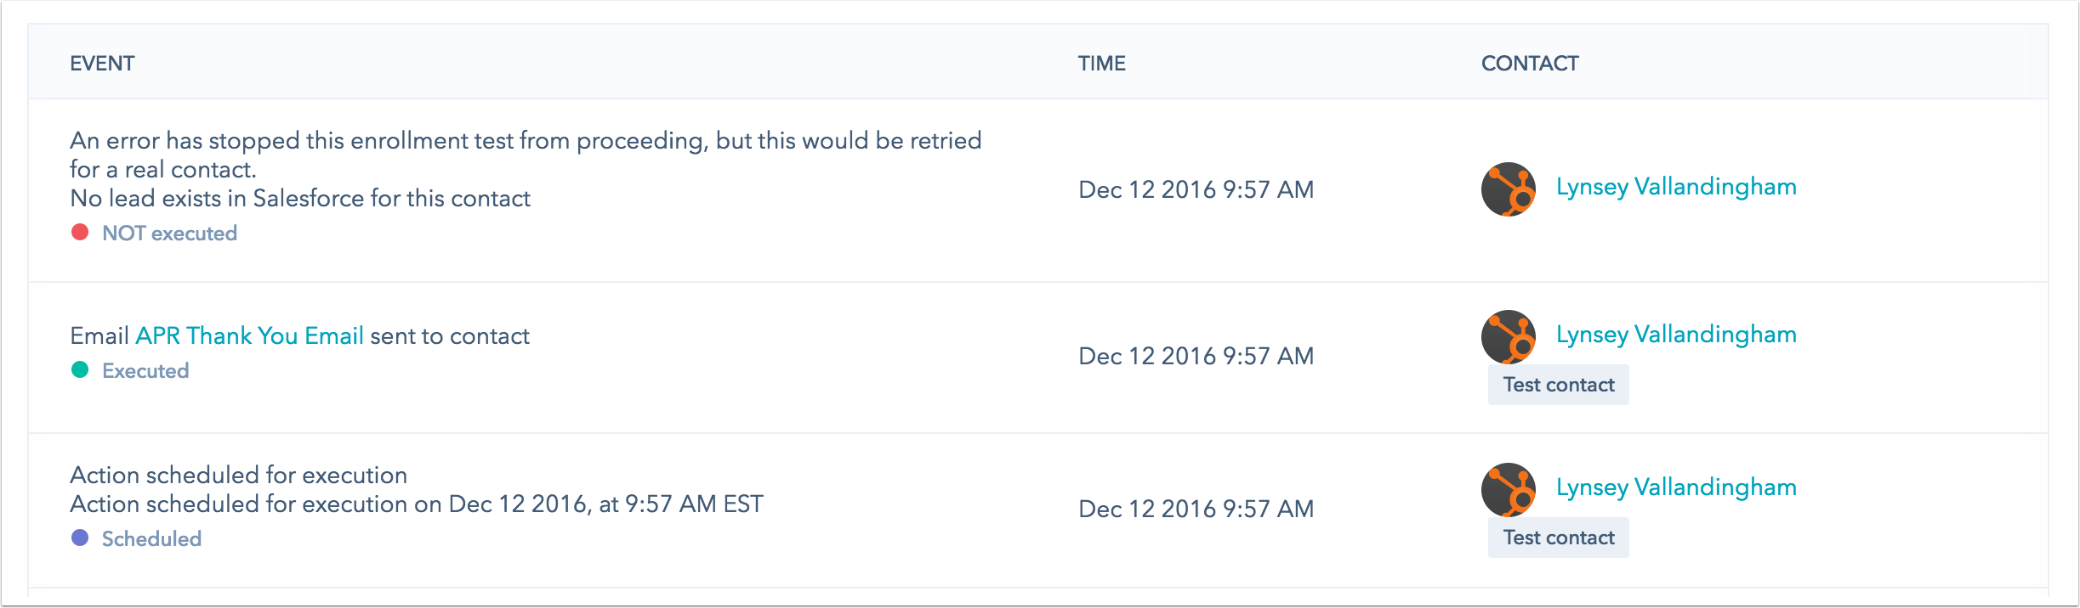This screenshot has width=2080, height=608.
Task: Click the HubSpot avatar in the email sent row
Action: (x=1509, y=337)
